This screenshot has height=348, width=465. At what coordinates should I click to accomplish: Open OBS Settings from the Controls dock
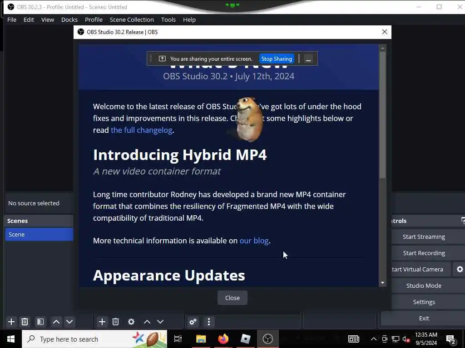(424, 302)
